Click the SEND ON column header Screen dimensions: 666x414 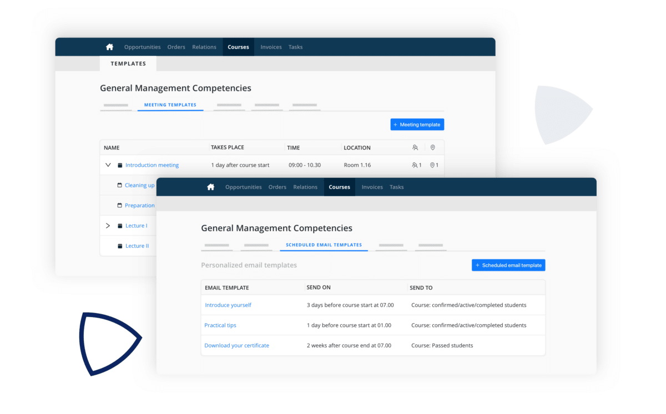319,288
